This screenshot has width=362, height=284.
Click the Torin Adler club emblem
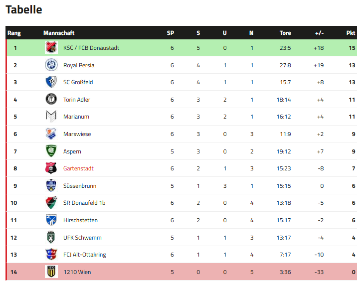[51, 100]
